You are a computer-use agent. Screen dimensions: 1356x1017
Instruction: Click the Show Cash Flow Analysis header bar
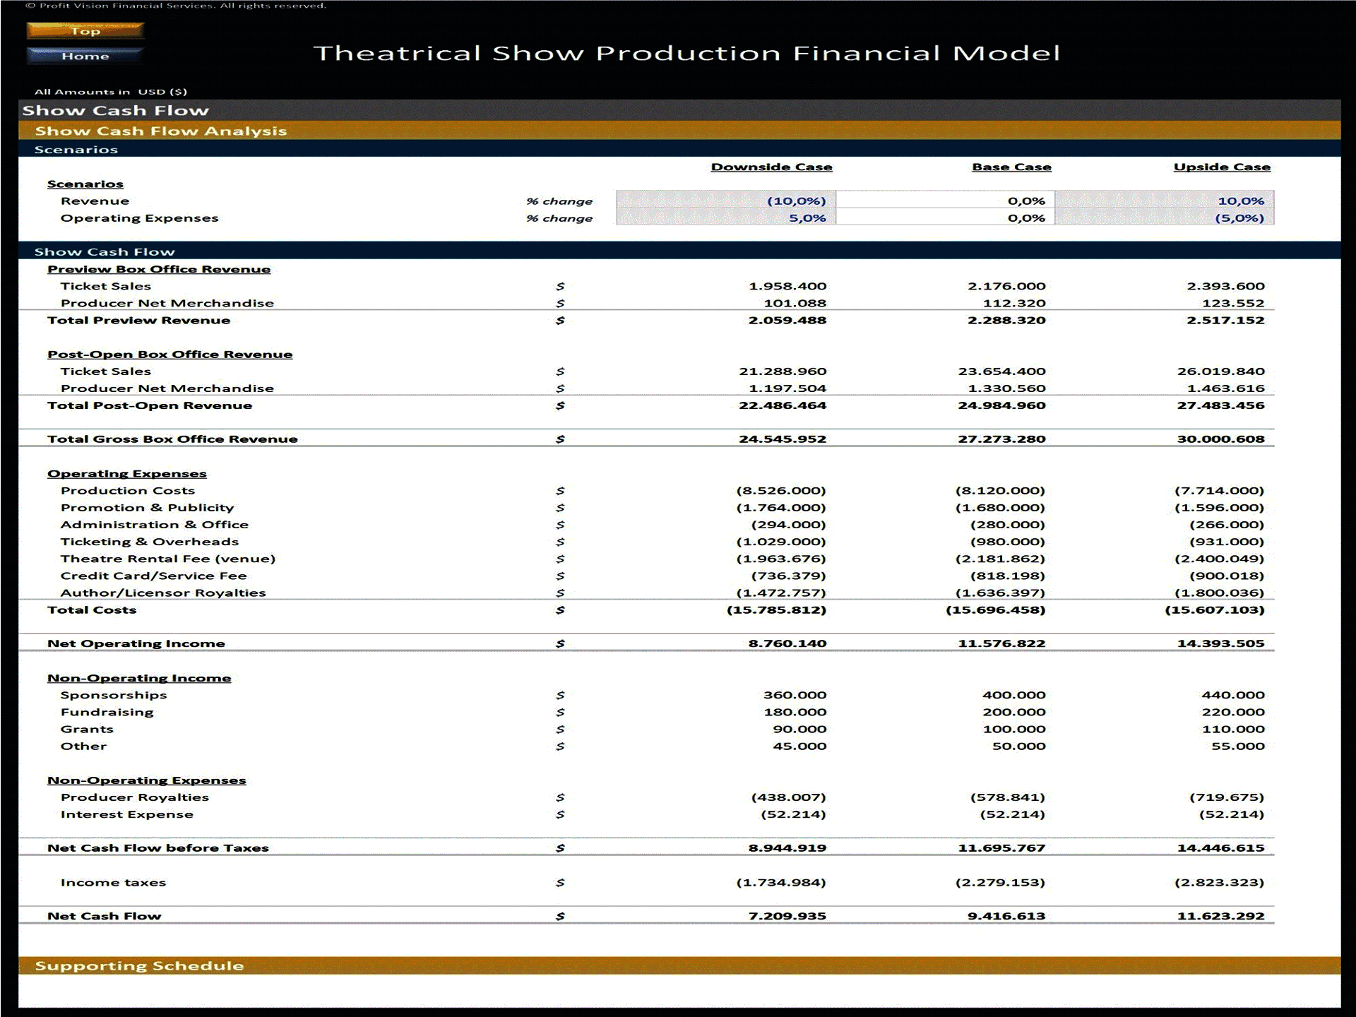161,131
